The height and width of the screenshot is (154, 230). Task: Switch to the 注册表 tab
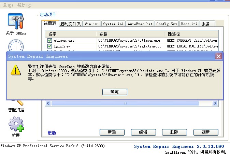50,23
